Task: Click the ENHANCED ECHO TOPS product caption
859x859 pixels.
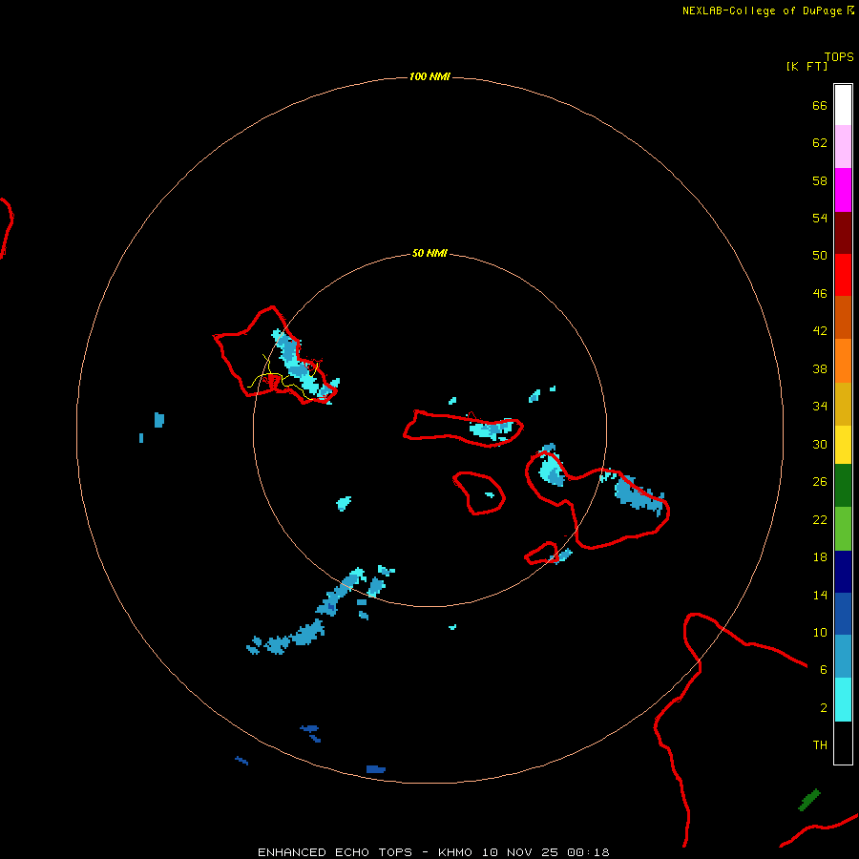Action: [335, 852]
